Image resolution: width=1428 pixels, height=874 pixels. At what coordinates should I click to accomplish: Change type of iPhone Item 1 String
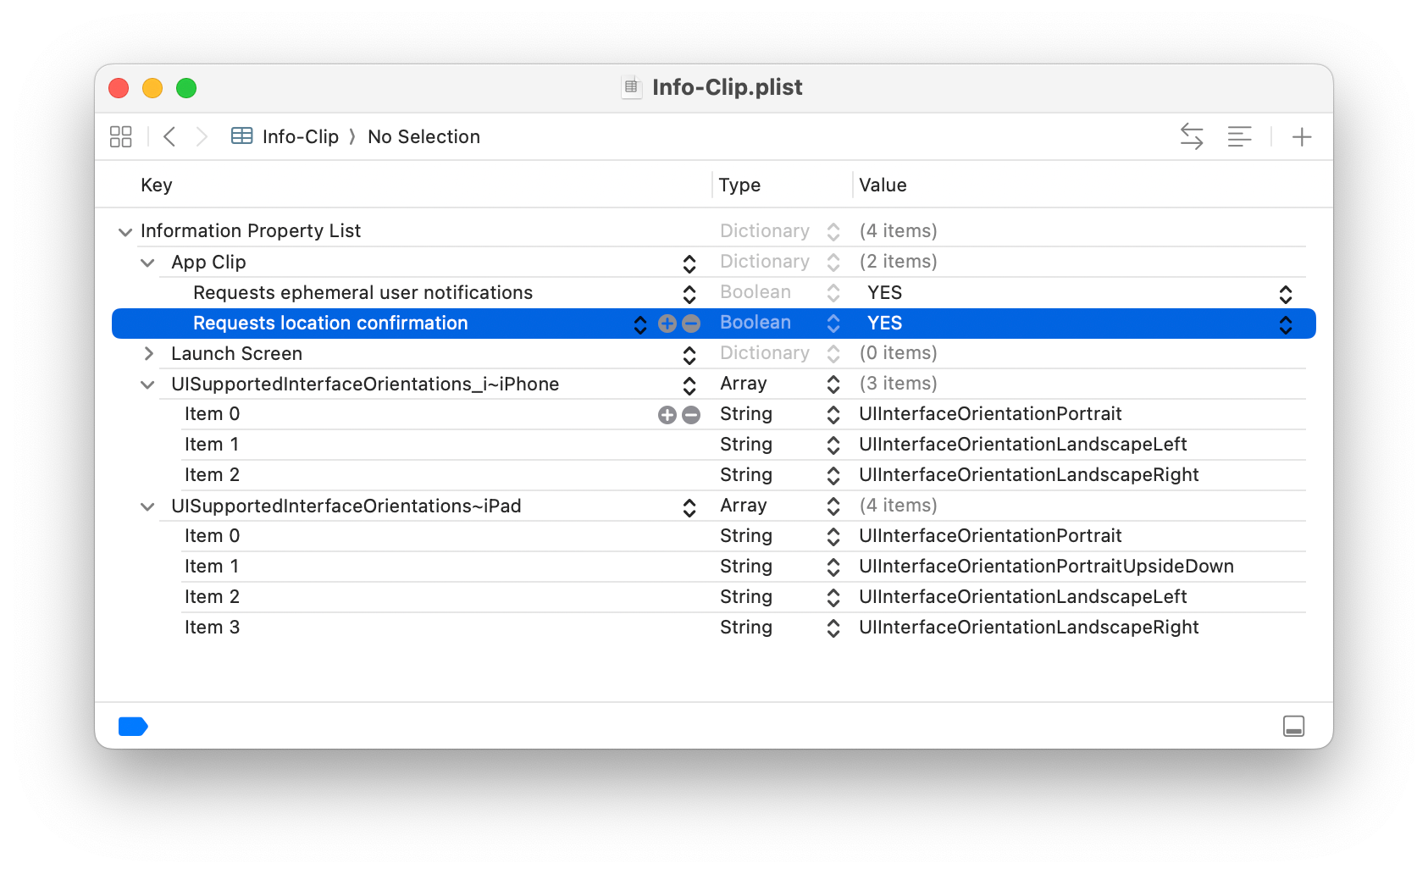pyautogui.click(x=833, y=445)
